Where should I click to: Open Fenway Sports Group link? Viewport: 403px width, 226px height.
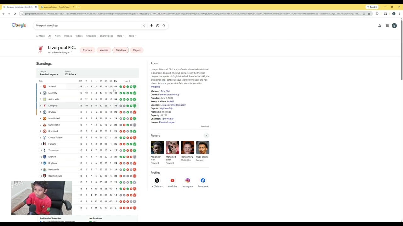click(x=169, y=94)
